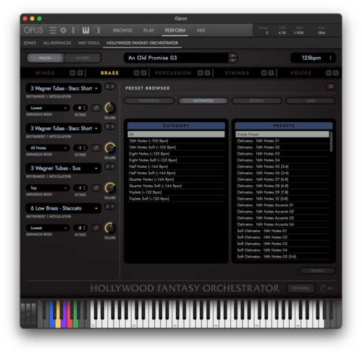362x355 pixels.
Task: Switch to the BROWSE tab
Action: pyautogui.click(x=122, y=30)
